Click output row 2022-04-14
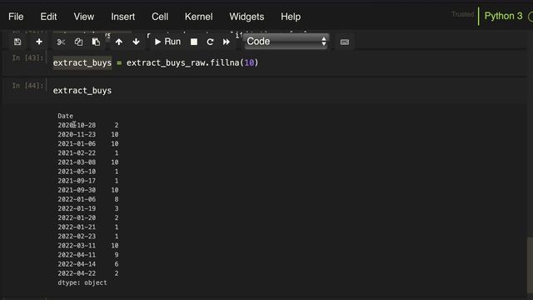Viewport: 533px width, 300px height. coord(88,264)
